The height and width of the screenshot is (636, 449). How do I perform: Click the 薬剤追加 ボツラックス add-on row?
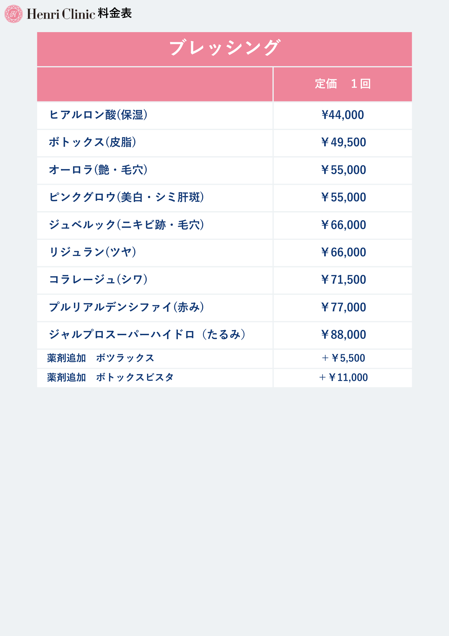coord(101,358)
